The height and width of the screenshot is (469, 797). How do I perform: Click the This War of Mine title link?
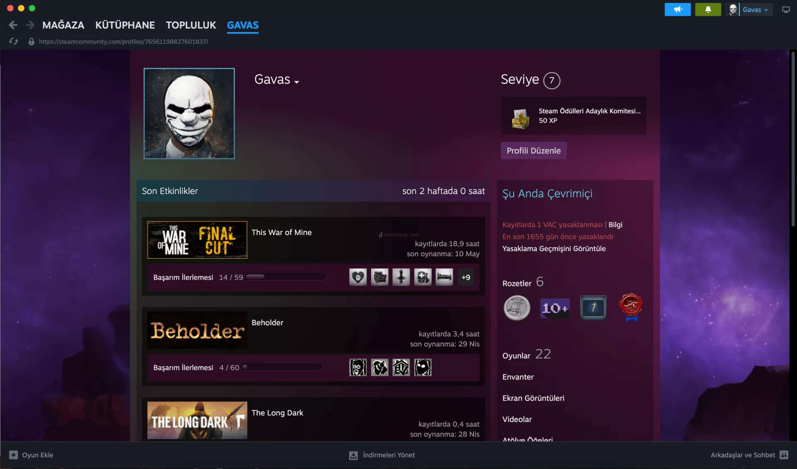click(281, 232)
